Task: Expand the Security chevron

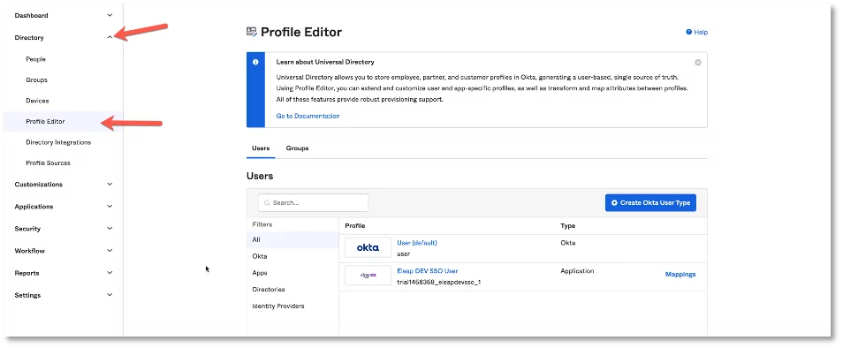Action: [110, 228]
